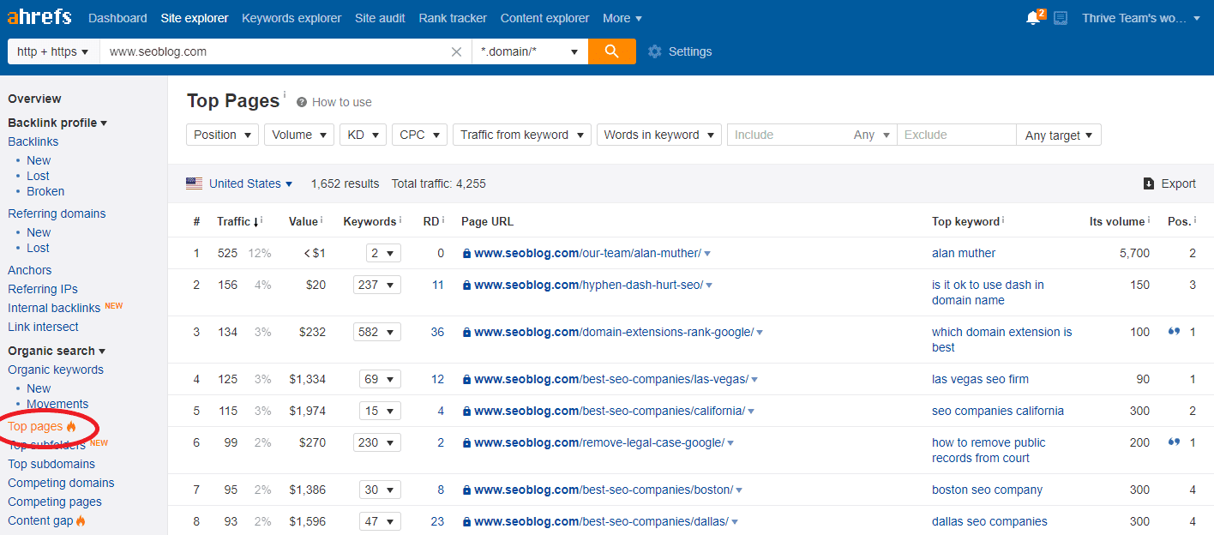Click the info icon next to Traffic header

click(x=261, y=220)
